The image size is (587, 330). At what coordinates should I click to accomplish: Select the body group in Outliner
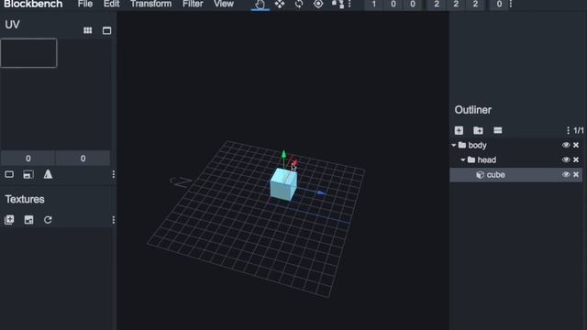tap(515, 145)
